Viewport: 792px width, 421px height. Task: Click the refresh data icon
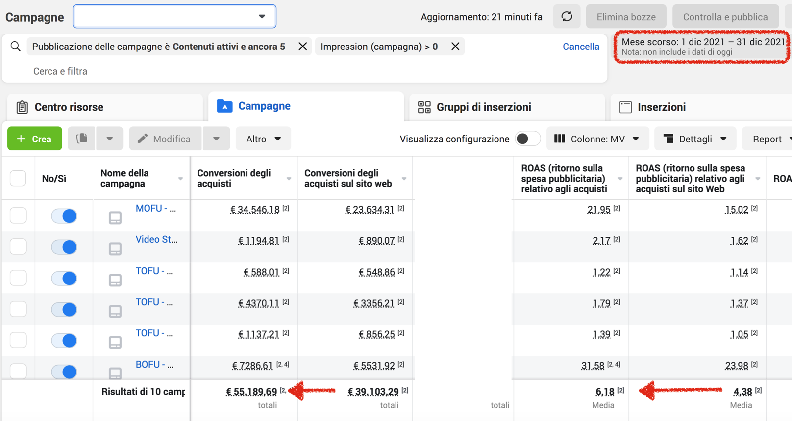567,17
